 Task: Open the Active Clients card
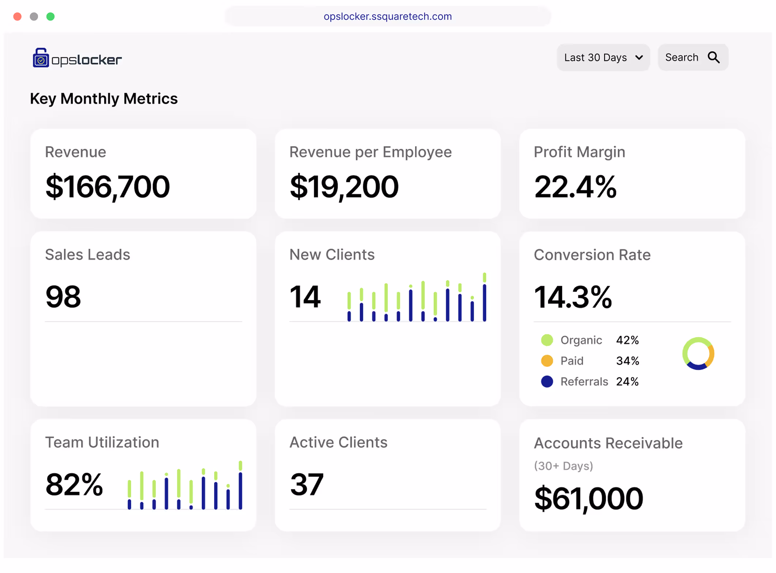click(388, 475)
